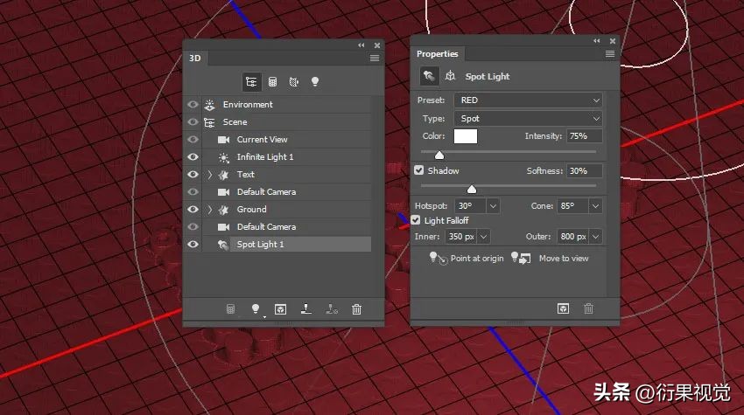Open 3D panel flyout menu
Viewport: 744px width, 415px height.
(375, 58)
